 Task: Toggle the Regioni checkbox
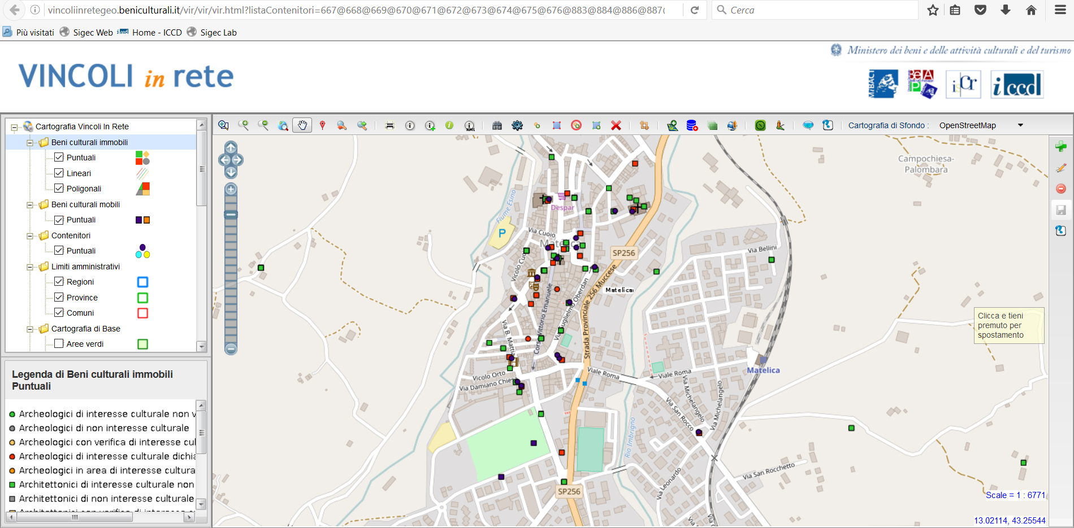pyautogui.click(x=59, y=281)
